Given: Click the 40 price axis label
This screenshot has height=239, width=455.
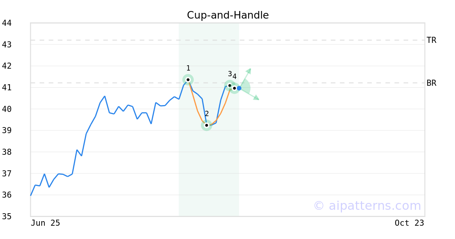Looking at the screenshot, I should (x=7, y=109).
